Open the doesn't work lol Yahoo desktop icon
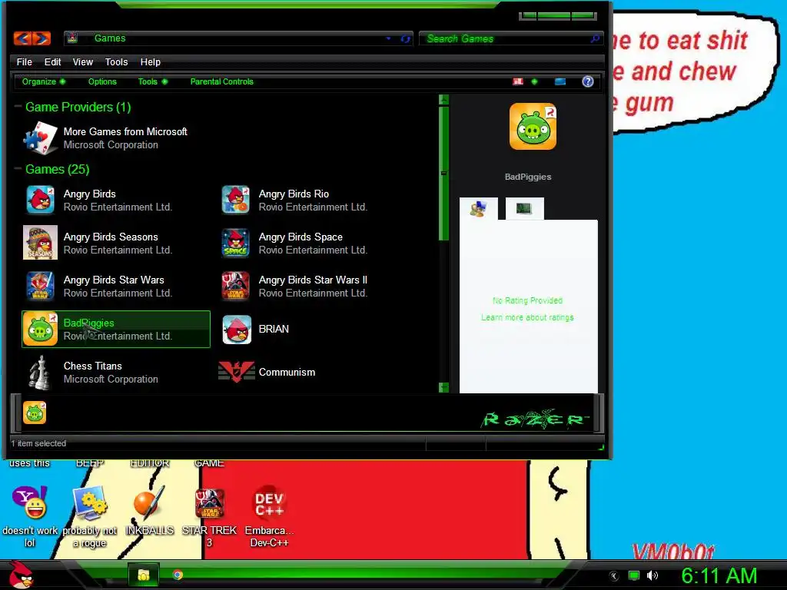 pos(30,516)
